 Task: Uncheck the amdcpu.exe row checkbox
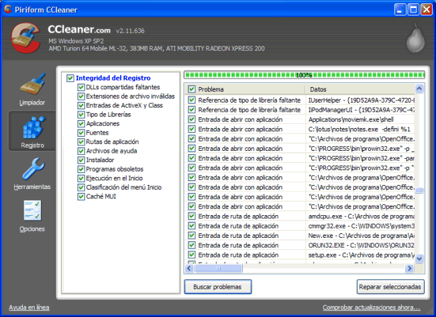[192, 216]
